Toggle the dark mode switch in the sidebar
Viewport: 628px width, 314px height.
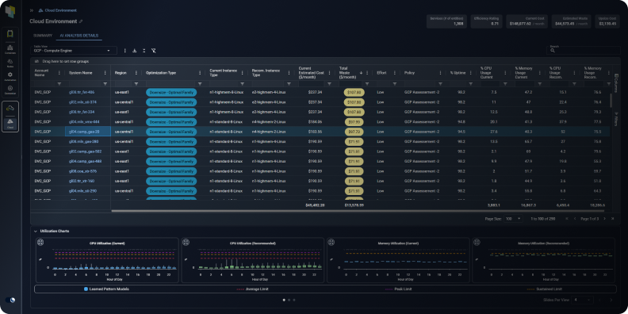coord(10,300)
